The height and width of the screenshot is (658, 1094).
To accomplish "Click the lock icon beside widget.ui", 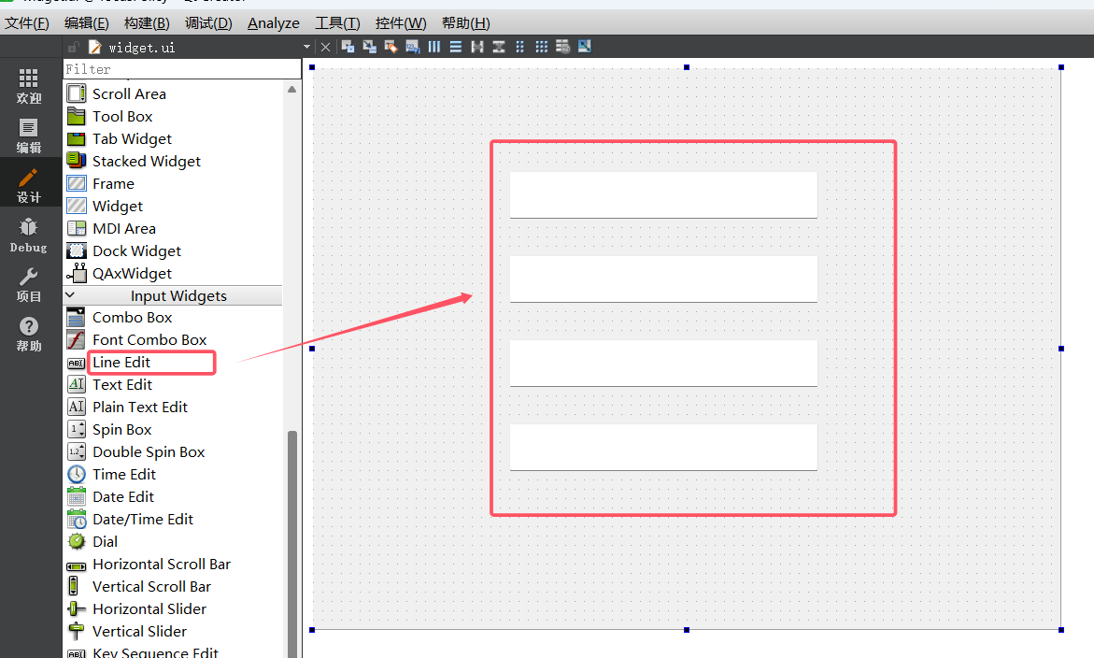I will coord(74,48).
